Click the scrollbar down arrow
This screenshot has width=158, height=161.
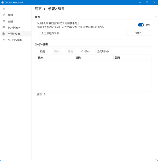pos(156,159)
